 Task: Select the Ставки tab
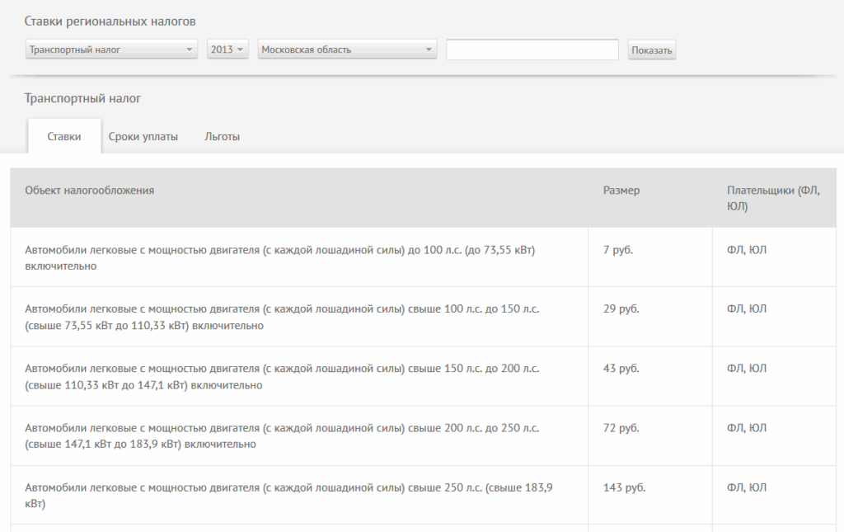point(64,137)
